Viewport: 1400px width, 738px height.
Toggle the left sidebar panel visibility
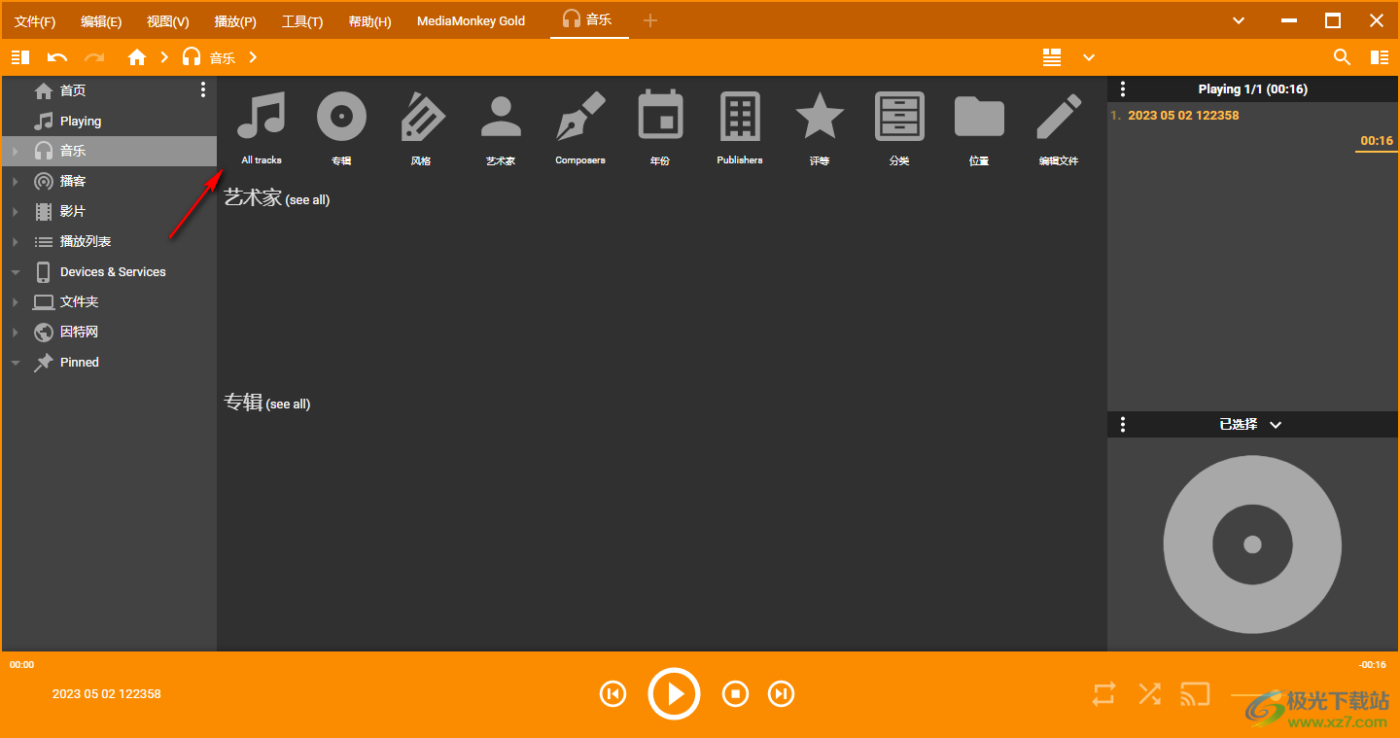20,57
